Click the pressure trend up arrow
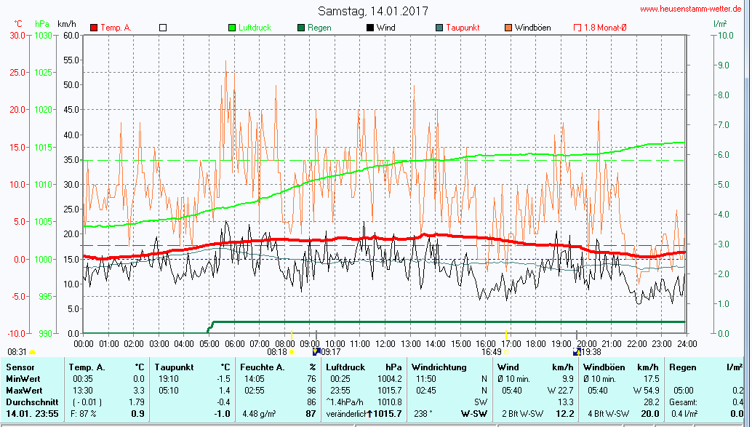 point(371,414)
